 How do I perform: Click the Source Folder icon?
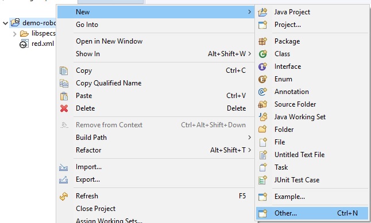click(262, 104)
